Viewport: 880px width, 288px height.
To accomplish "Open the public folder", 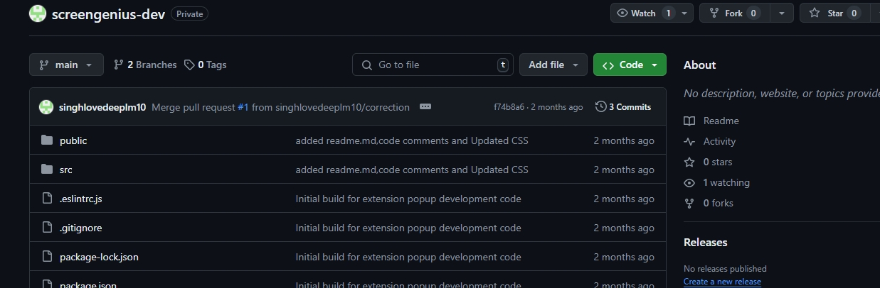I will click(73, 140).
